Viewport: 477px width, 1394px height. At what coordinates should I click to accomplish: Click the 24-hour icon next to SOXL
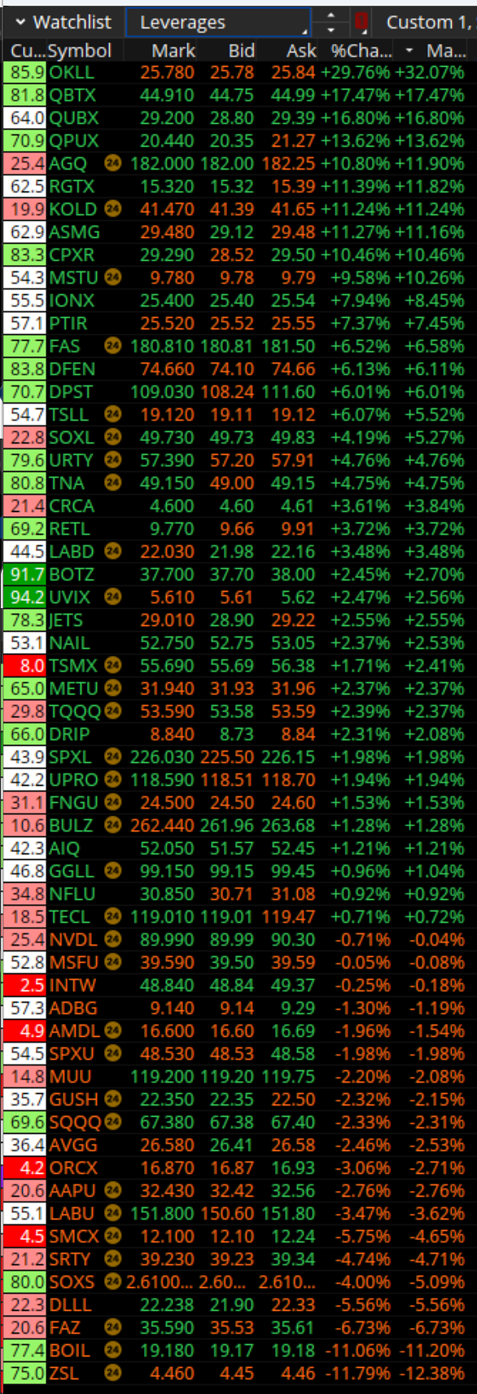click(x=112, y=437)
